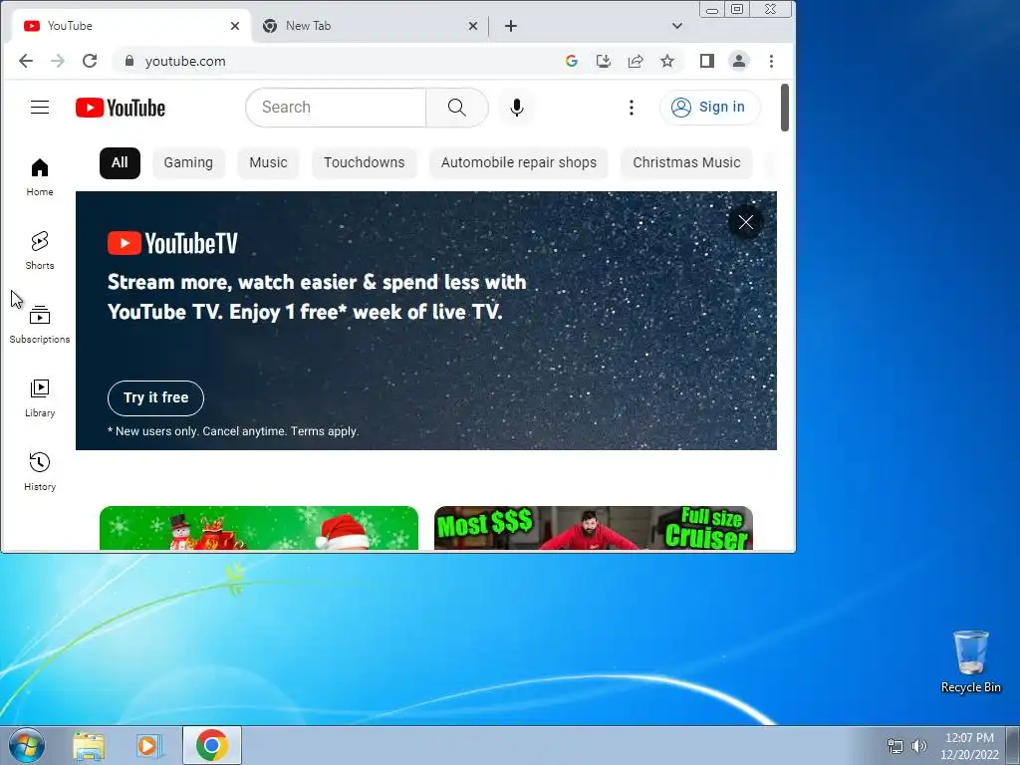Select the YouTube tab
This screenshot has width=1020, height=765.
tap(131, 26)
